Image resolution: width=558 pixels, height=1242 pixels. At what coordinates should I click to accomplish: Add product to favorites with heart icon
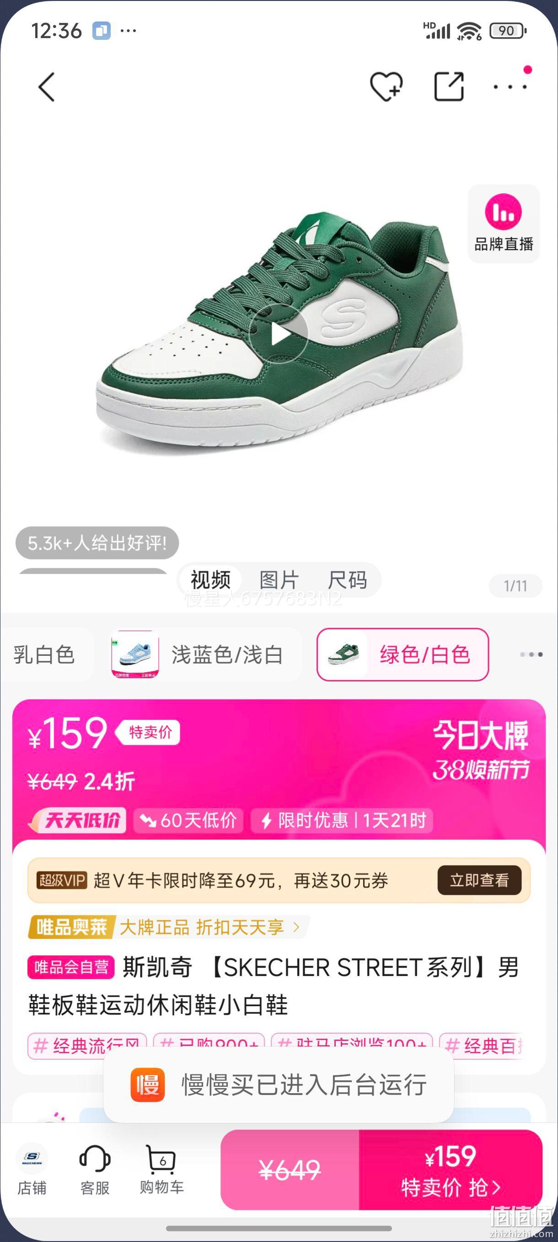[386, 87]
